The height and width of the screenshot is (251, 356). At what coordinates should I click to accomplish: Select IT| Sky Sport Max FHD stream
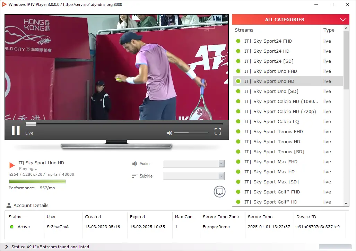pos(288,162)
